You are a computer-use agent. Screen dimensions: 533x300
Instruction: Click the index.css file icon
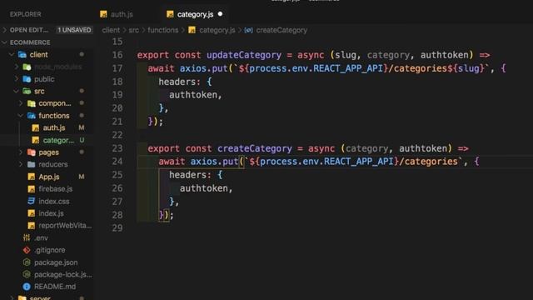click(x=32, y=201)
